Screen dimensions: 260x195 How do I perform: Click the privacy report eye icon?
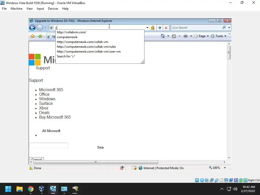click(x=122, y=168)
